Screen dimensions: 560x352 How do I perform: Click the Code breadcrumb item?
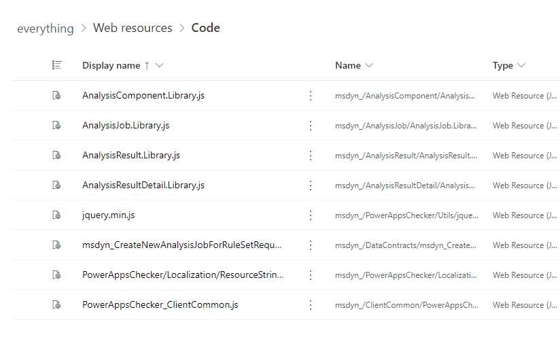[x=205, y=28]
